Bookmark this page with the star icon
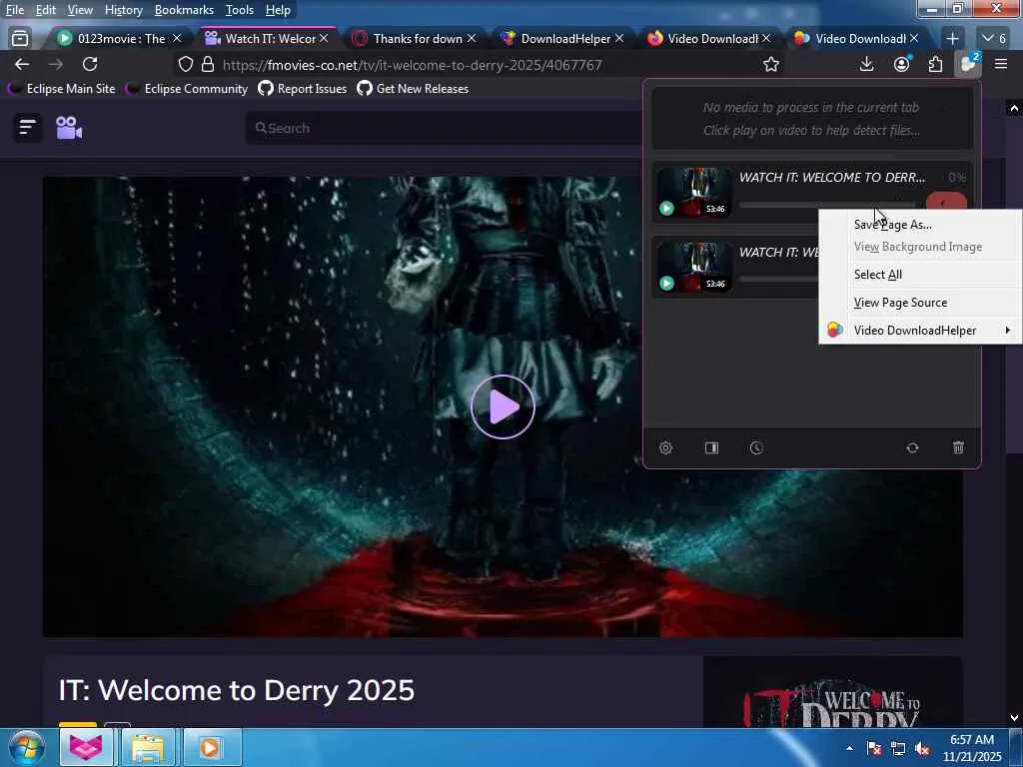This screenshot has width=1023, height=767. 771,65
